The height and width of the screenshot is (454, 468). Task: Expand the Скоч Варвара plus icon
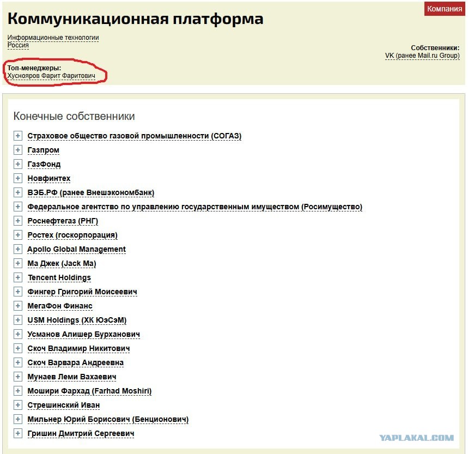tap(17, 362)
